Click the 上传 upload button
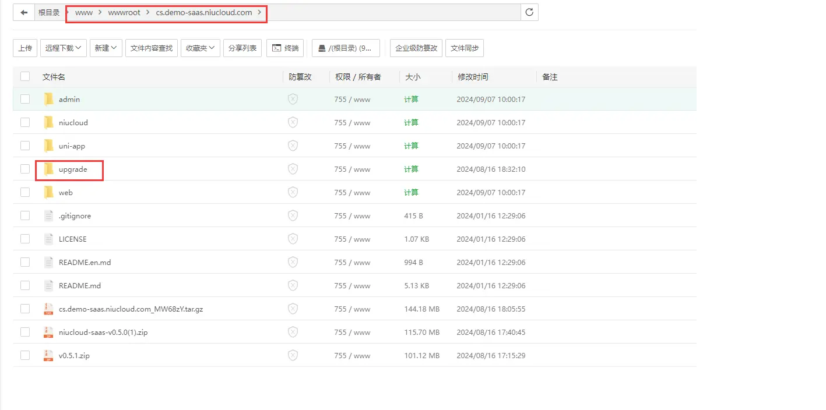Screen dimensions: 826x410 [25, 48]
